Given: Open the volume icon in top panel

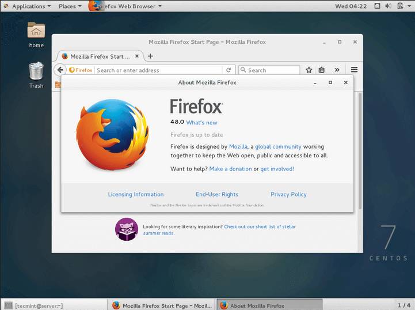Looking at the screenshot, I should pos(388,6).
